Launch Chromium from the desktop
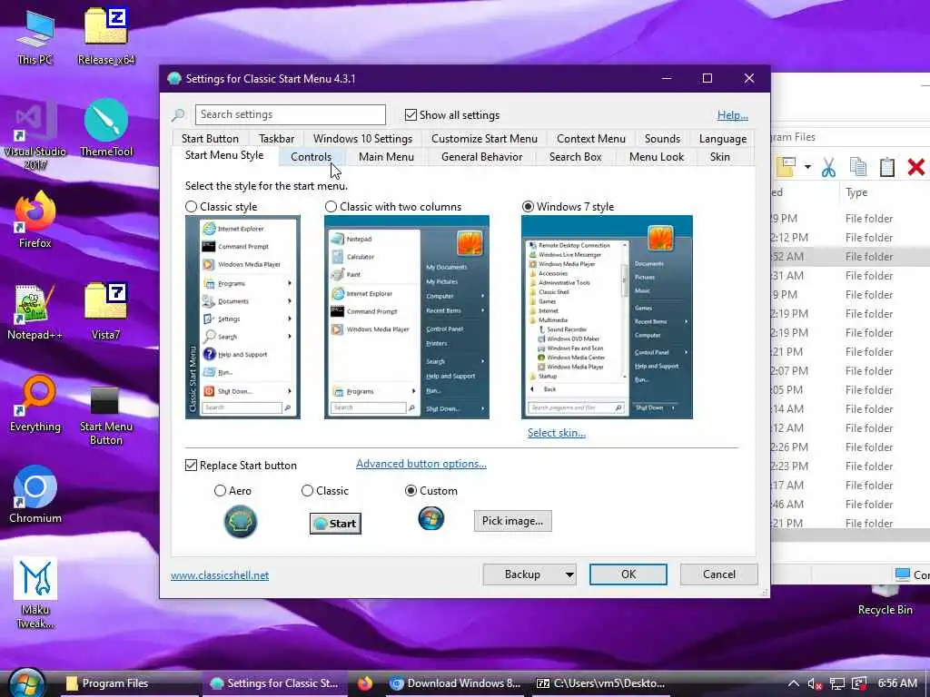This screenshot has width=930, height=697. pos(35,495)
